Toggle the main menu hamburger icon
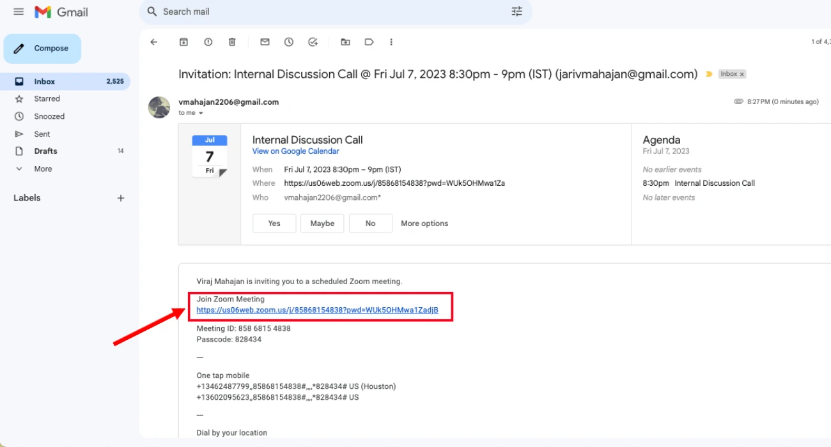831x447 pixels. point(19,11)
